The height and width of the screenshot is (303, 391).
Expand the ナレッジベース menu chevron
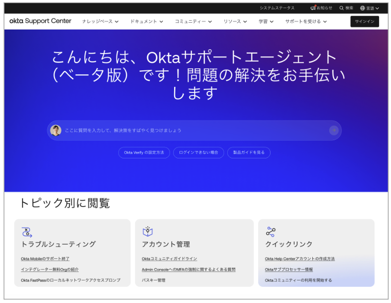pyautogui.click(x=117, y=22)
